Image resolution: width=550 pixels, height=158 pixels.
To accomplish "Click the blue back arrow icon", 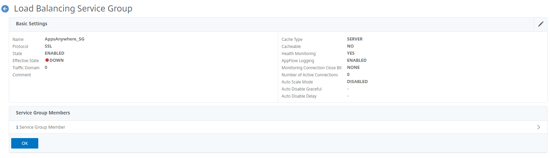I will coord(5,9).
